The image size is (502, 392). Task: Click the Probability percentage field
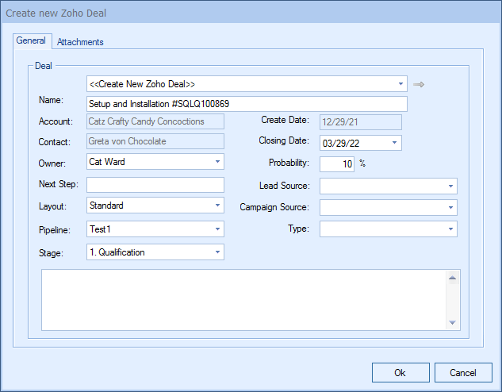[337, 164]
